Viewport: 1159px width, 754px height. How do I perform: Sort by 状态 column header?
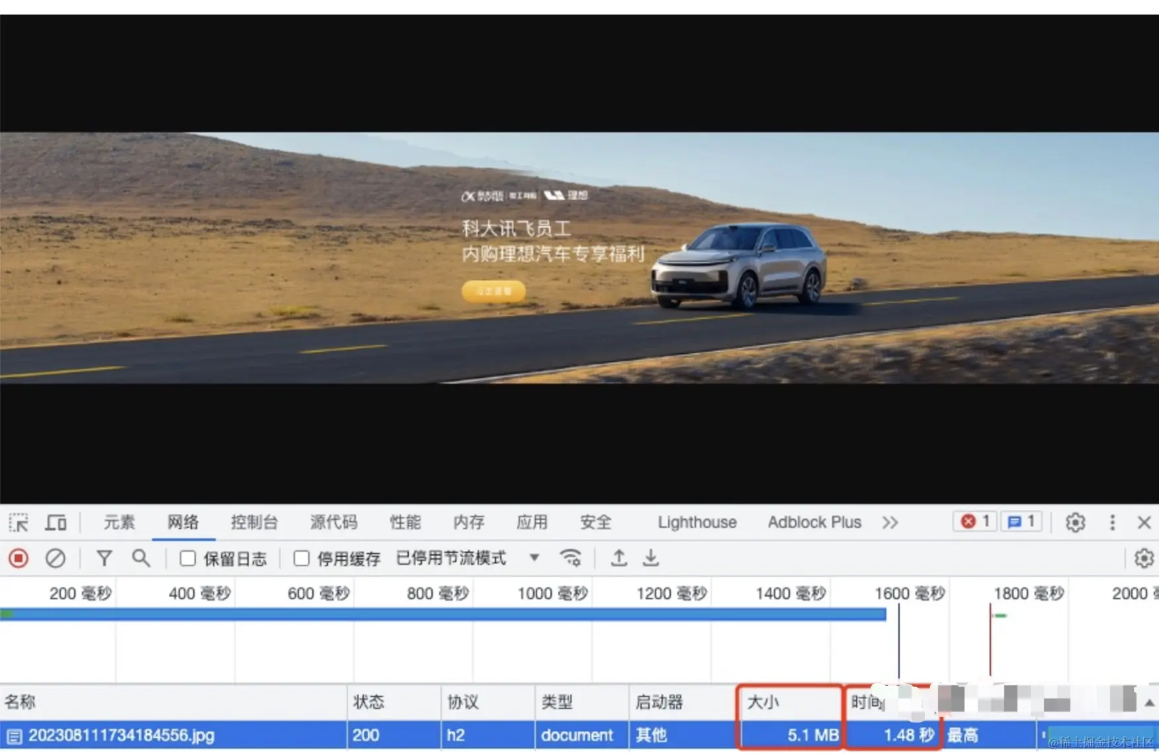coord(394,702)
